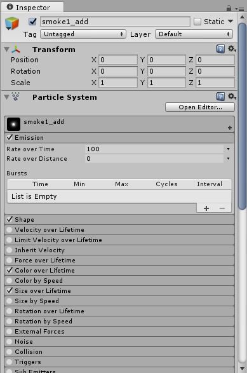Image resolution: width=247 pixels, height=373 pixels.
Task: Open the Inspector panel options menu
Action: [x=239, y=9]
